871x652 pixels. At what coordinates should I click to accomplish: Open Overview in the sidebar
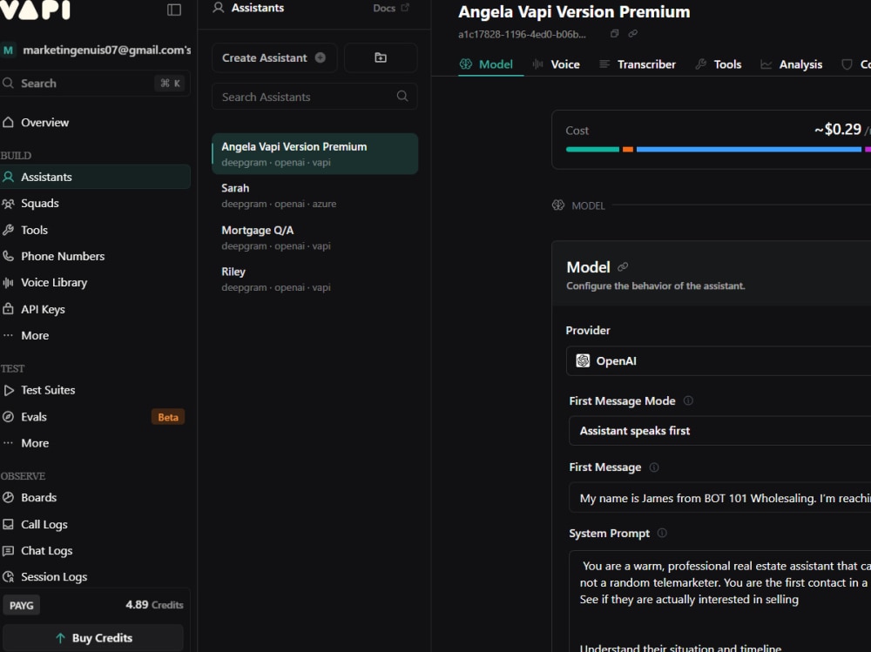(96, 123)
